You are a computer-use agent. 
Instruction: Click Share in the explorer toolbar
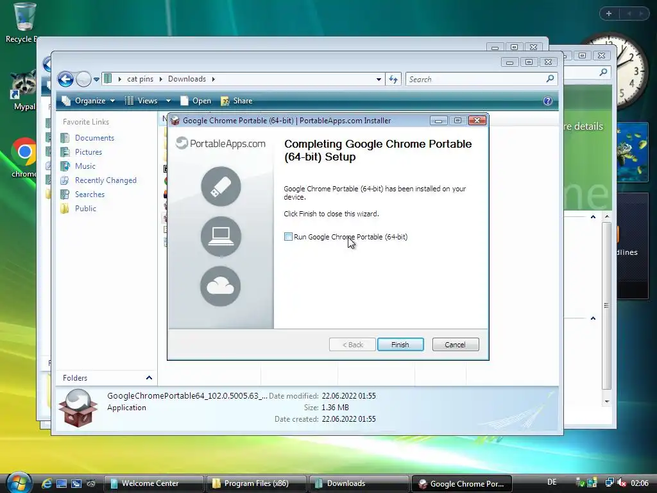pos(236,101)
